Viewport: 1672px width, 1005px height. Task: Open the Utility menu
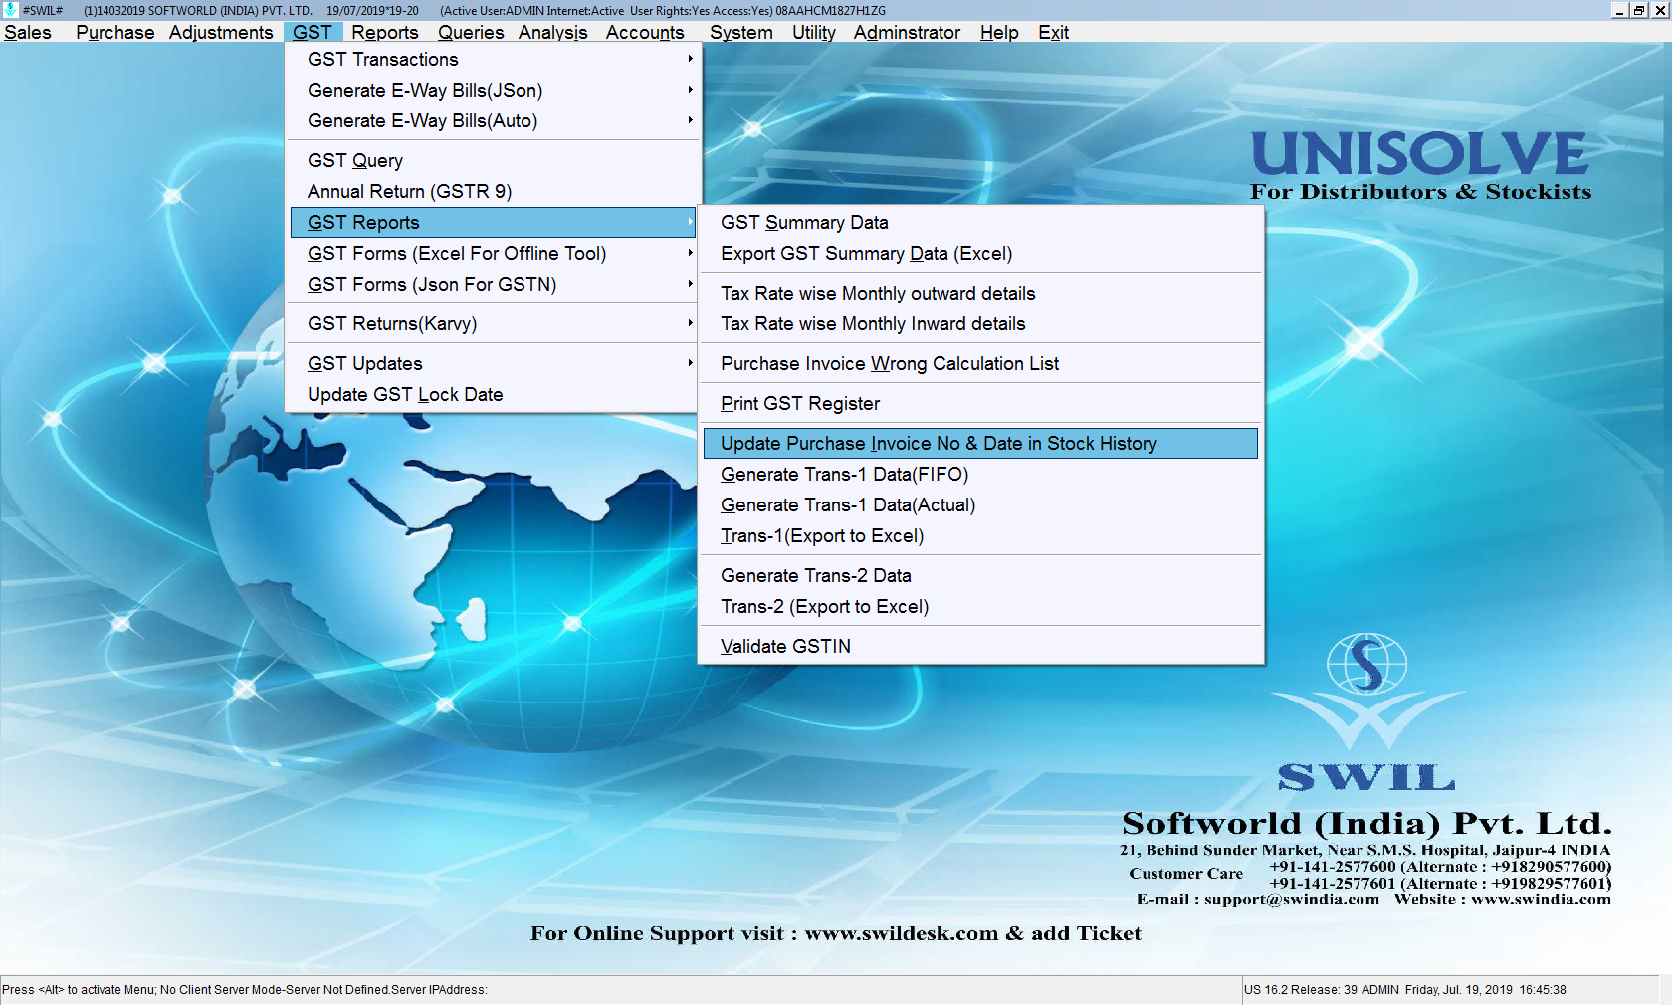[814, 32]
